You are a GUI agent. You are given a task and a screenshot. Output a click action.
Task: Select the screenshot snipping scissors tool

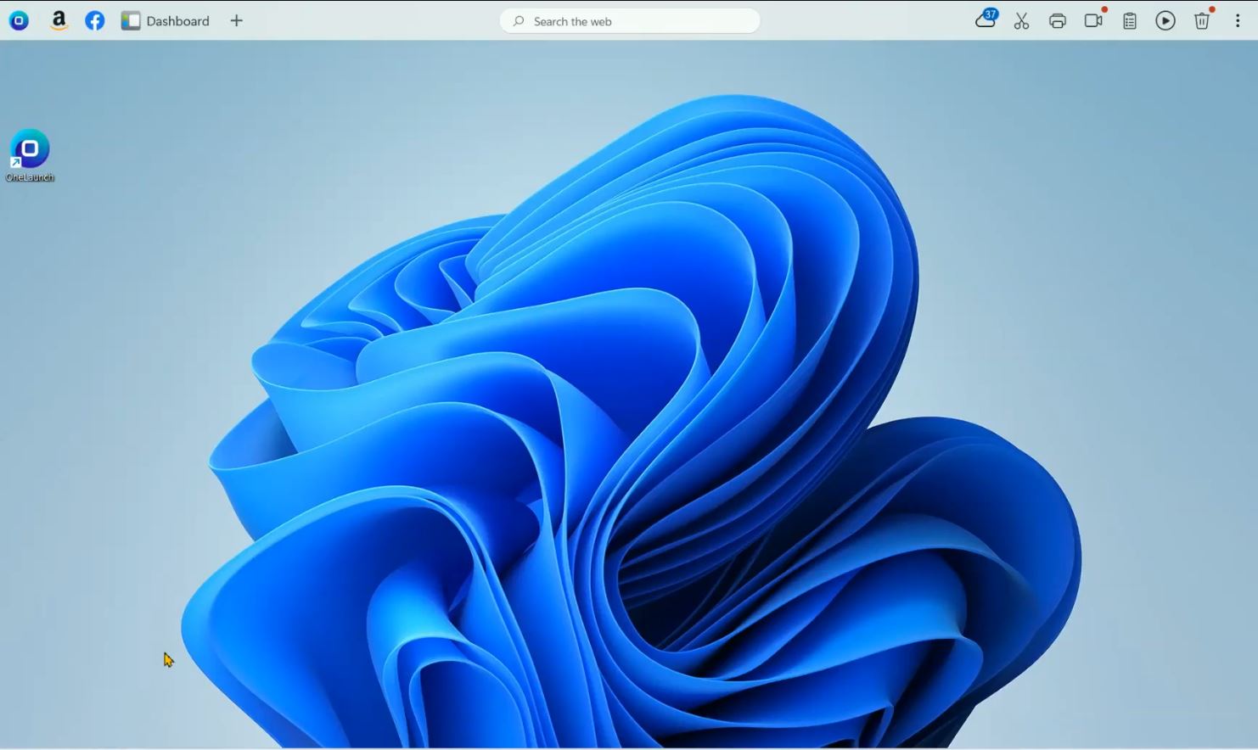[1021, 20]
